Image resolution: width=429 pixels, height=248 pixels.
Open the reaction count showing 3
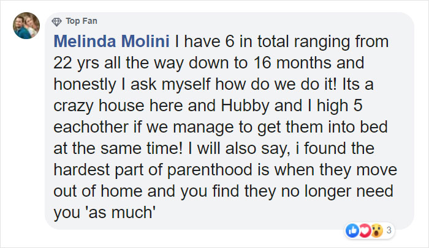coord(388,230)
